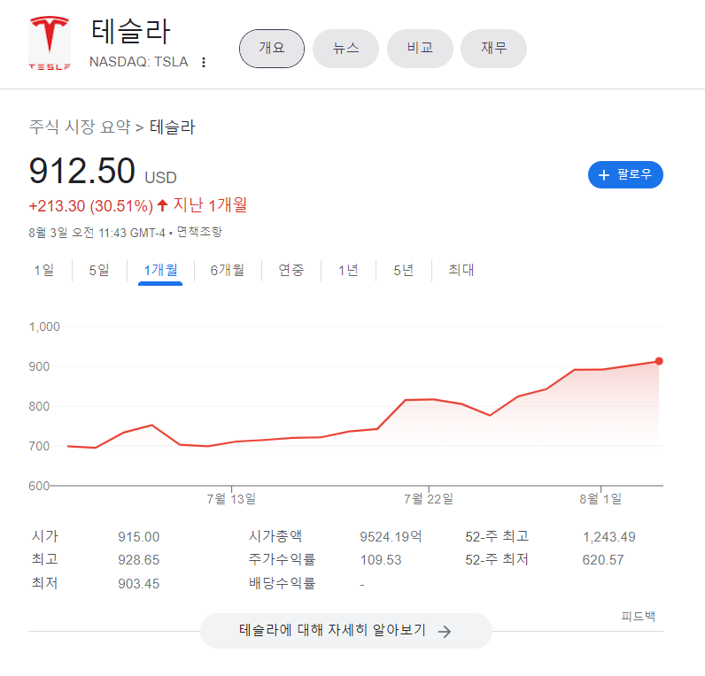Click the 시가총액 value 9524.19억

pos(391,537)
